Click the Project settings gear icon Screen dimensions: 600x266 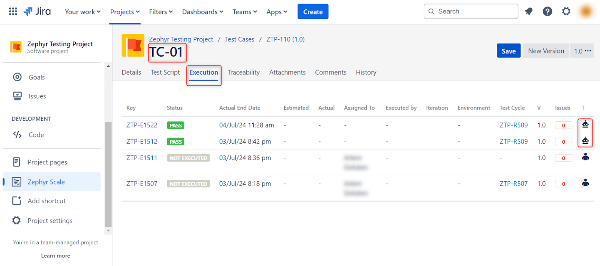(x=16, y=220)
